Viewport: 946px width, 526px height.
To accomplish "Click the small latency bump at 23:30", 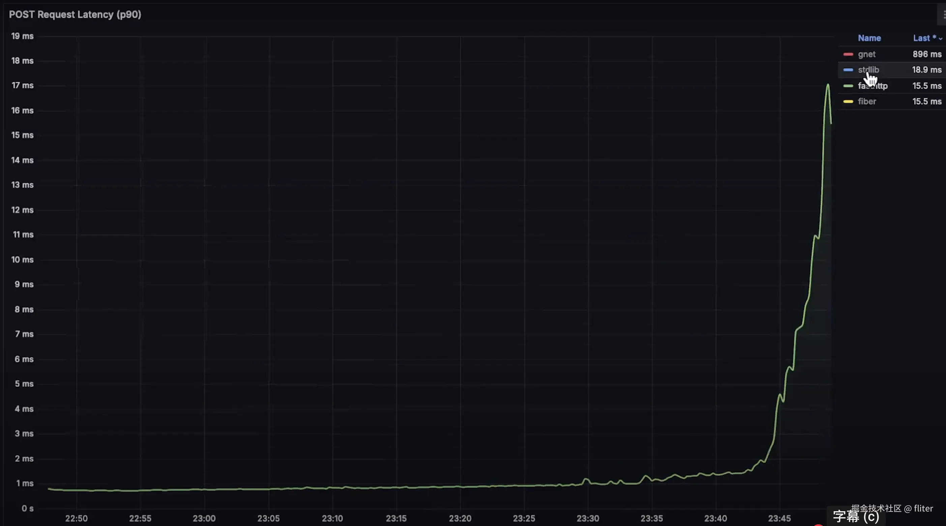I will coord(586,479).
